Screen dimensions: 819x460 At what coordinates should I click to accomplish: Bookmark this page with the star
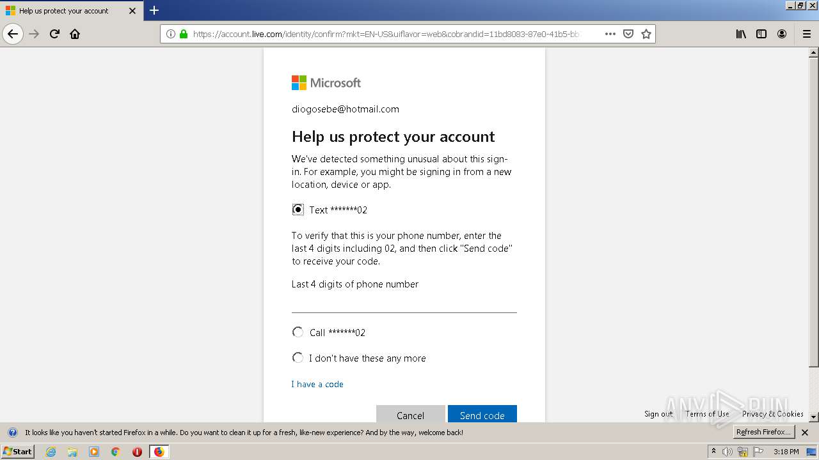pos(646,34)
